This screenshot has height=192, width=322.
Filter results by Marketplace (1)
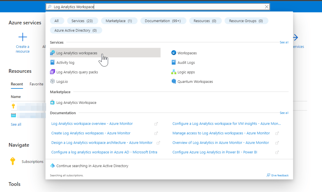click(119, 21)
